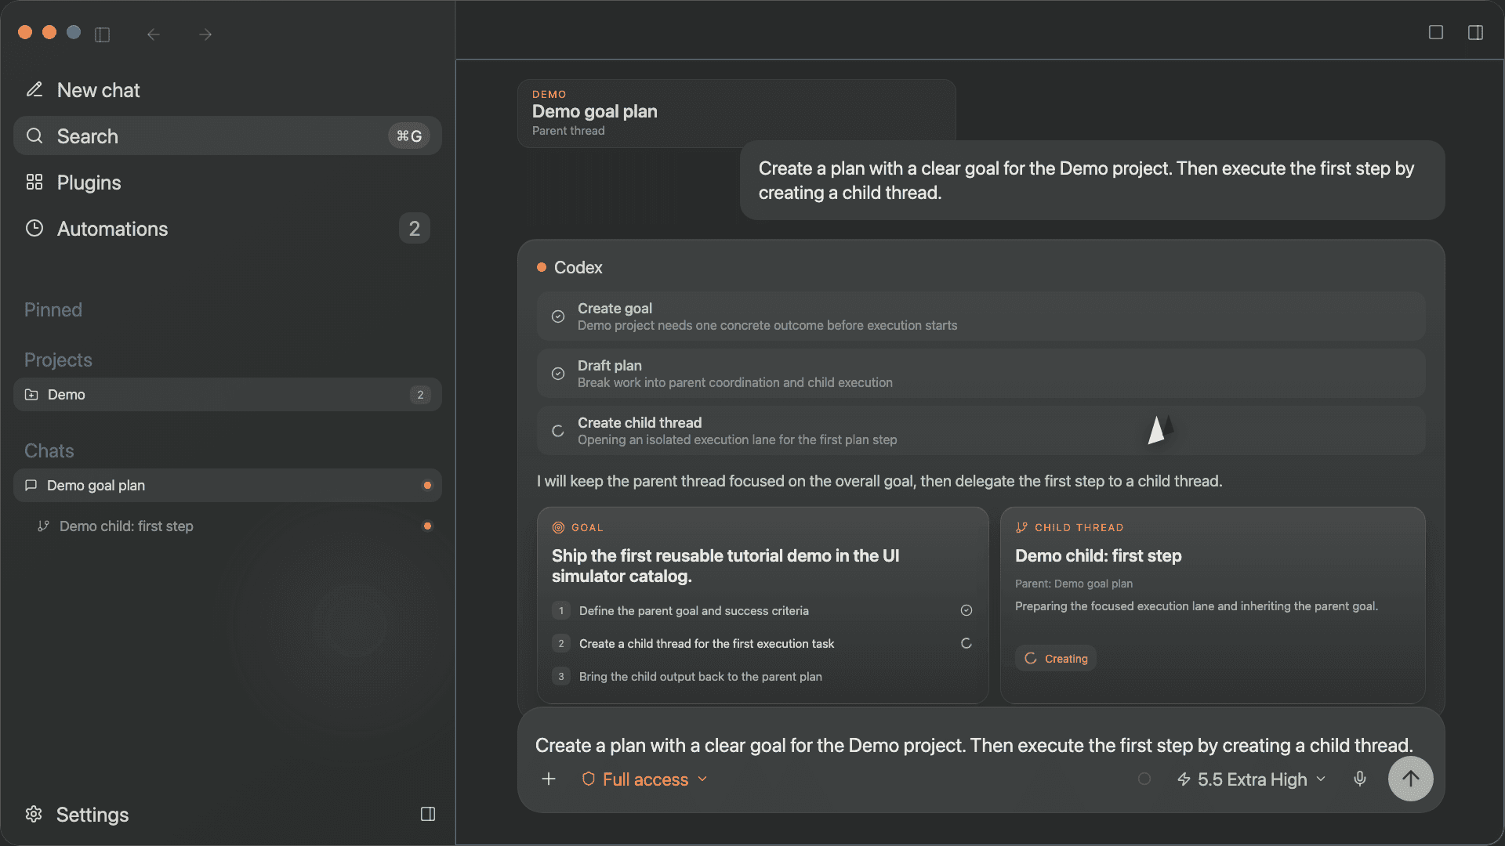
Task: Click the chat bubble icon beside Demo goal plan
Action: tap(31, 486)
